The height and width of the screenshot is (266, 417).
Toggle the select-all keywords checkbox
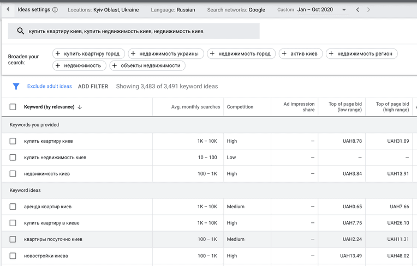(x=13, y=107)
